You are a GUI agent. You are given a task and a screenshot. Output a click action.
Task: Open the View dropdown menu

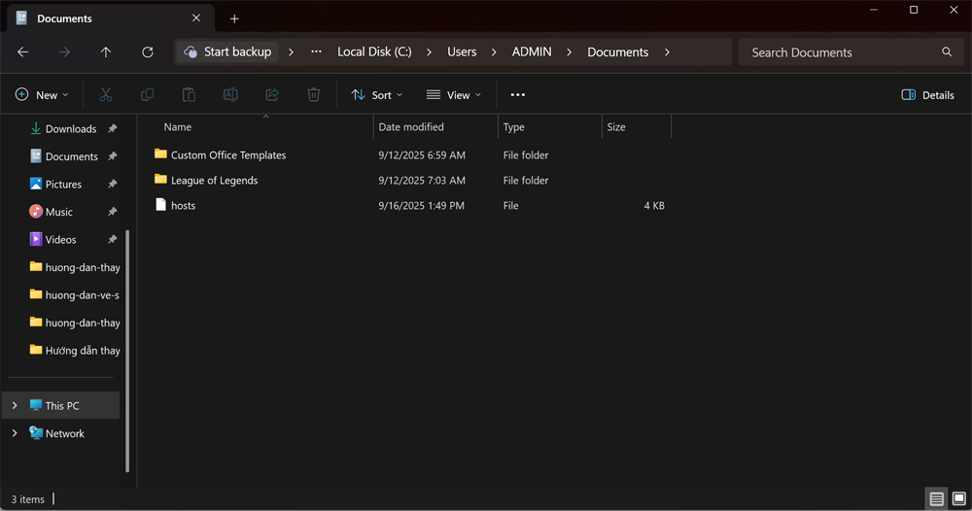point(453,94)
